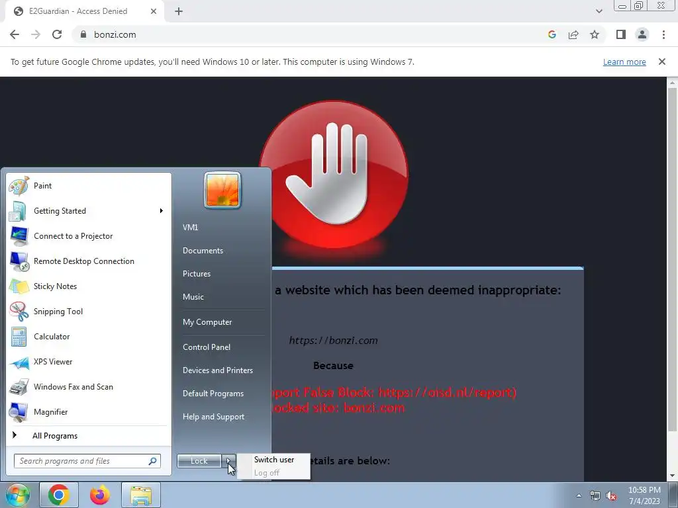The width and height of the screenshot is (678, 508).
Task: Open Chrome from the taskbar
Action: pos(59,495)
